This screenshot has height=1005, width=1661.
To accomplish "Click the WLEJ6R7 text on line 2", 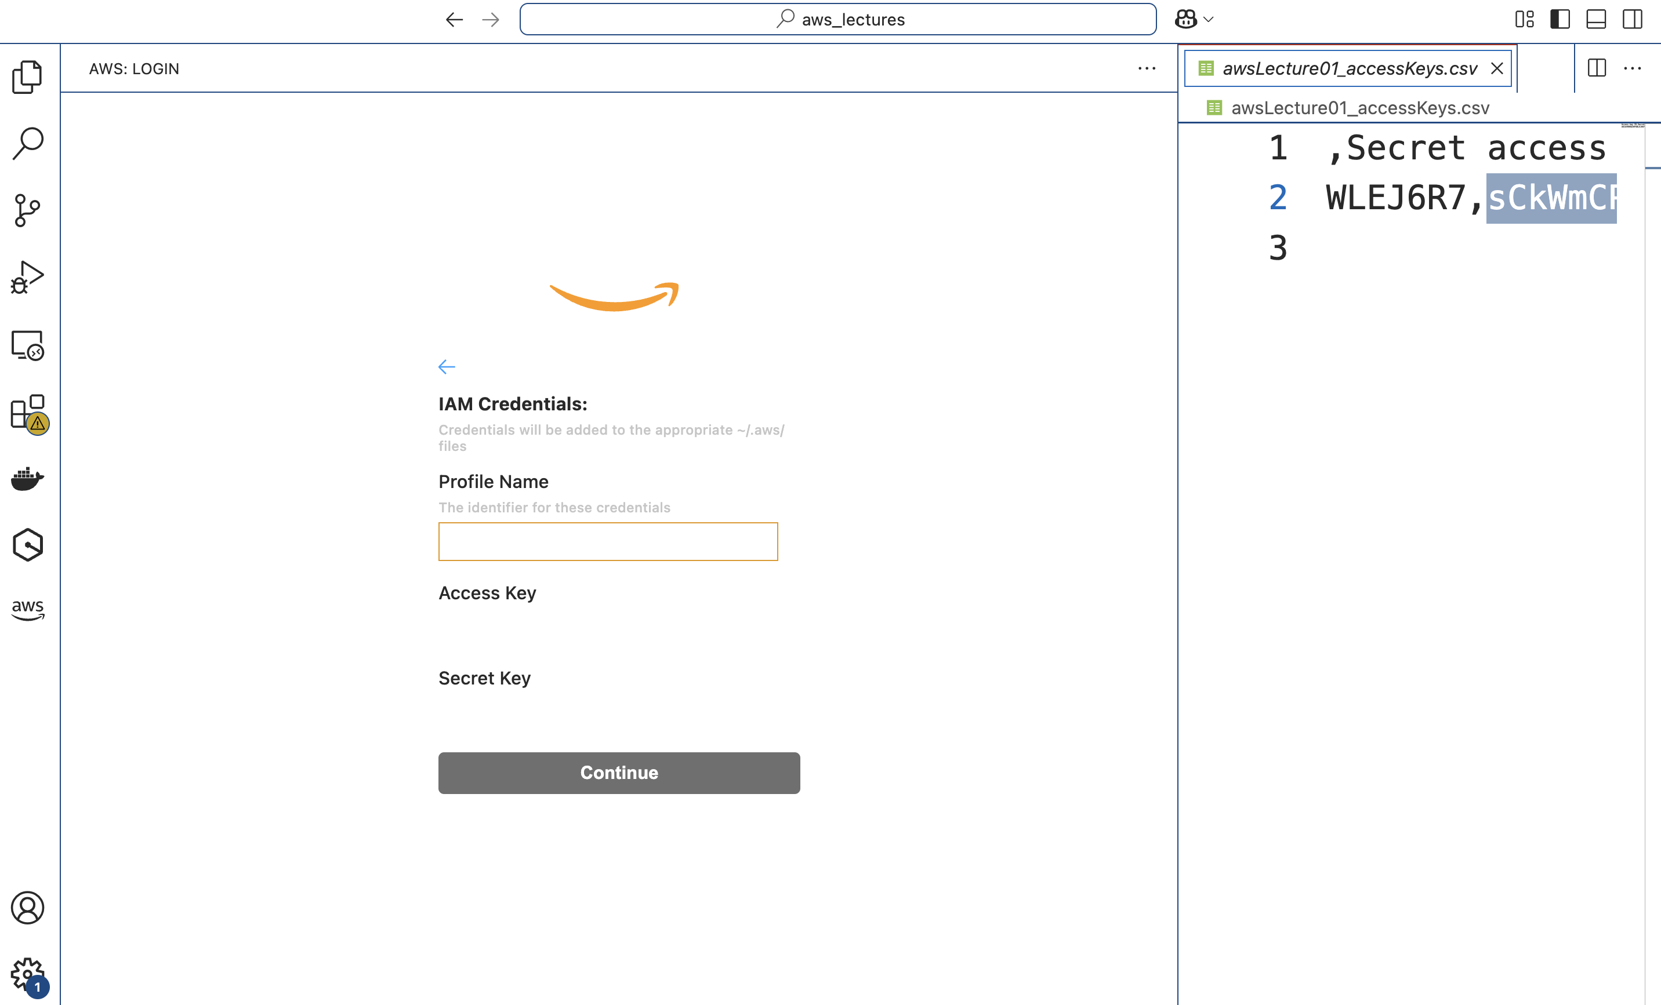I will 1395,198.
